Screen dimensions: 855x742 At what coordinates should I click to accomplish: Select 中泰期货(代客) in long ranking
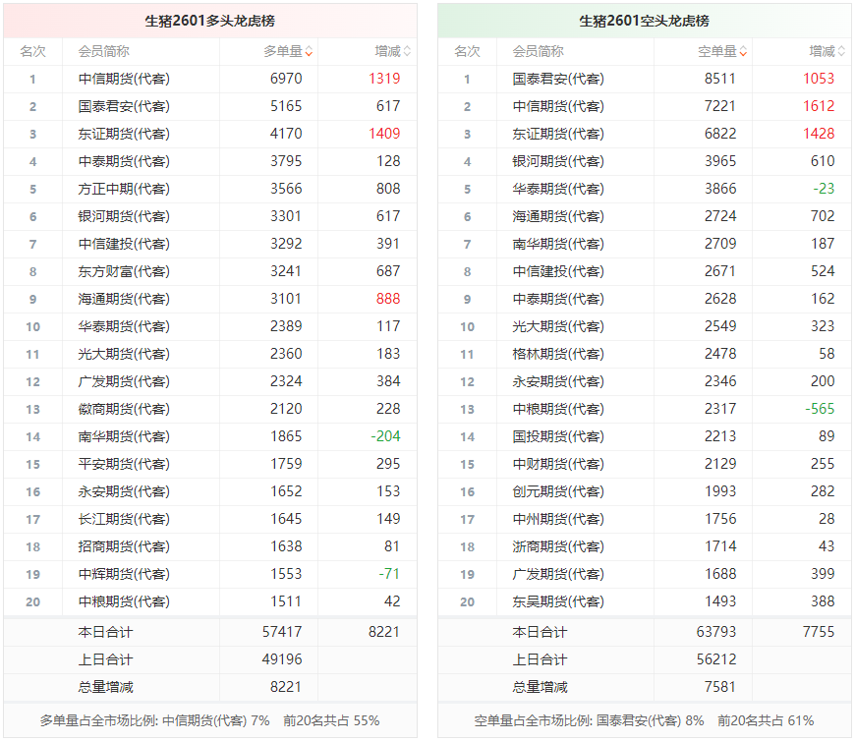click(124, 161)
